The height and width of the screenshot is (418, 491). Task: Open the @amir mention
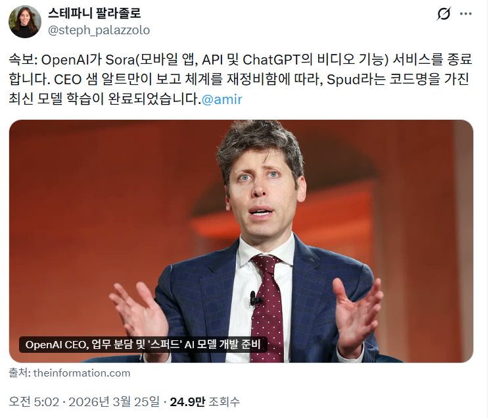click(222, 99)
